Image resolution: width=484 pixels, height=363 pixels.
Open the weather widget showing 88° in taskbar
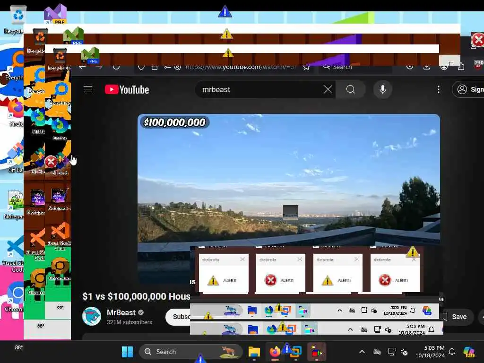pyautogui.click(x=19, y=347)
